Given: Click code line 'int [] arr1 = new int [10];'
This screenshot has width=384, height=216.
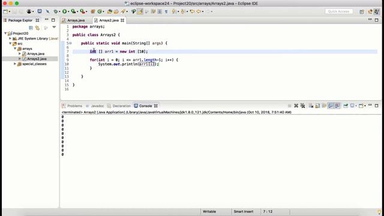Looking at the screenshot, I should pyautogui.click(x=119, y=52).
